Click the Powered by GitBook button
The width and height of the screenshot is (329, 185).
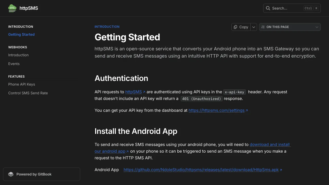click(x=42, y=174)
